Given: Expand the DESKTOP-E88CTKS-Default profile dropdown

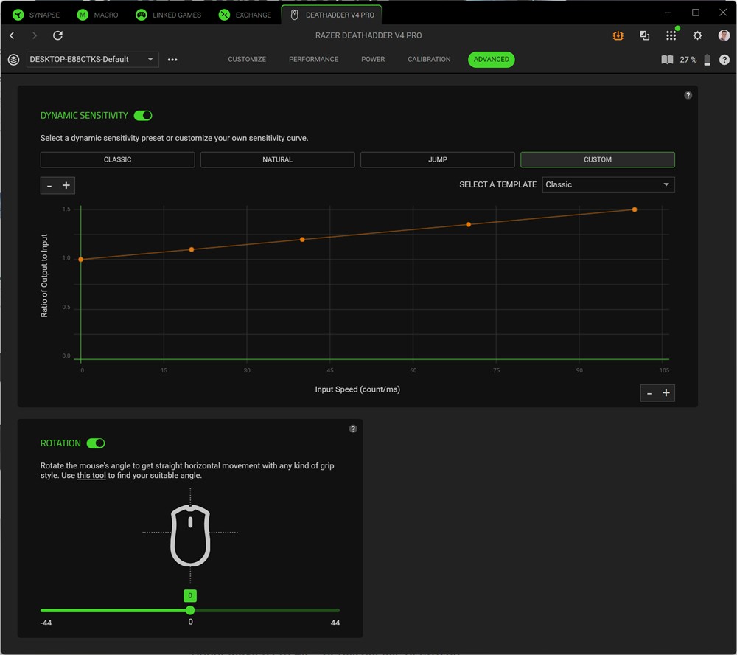Looking at the screenshot, I should (92, 60).
